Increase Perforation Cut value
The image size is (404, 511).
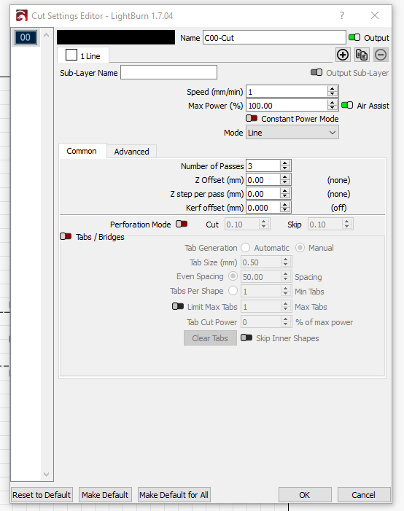pos(263,222)
